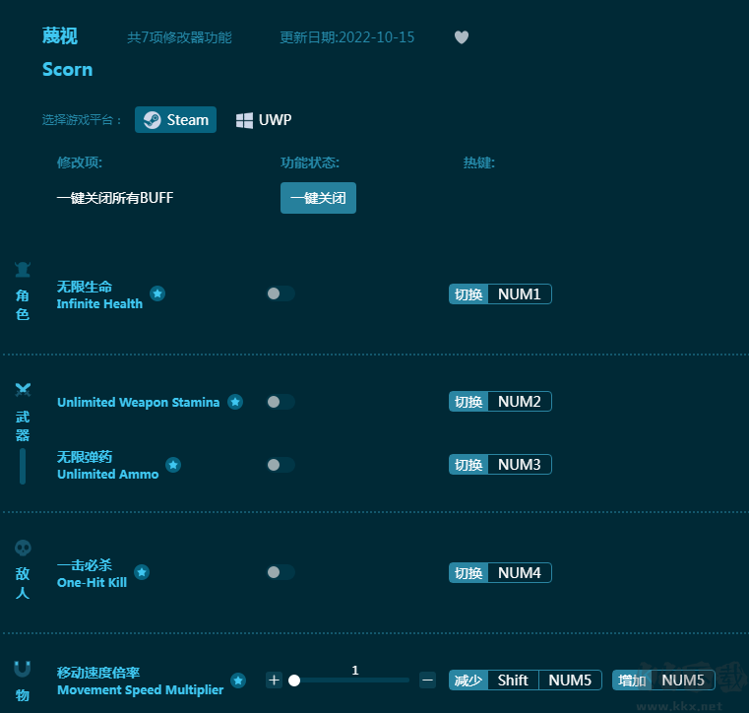This screenshot has height=713, width=749.
Task: Click NUM5 in the increase hotkey
Action: click(x=683, y=681)
